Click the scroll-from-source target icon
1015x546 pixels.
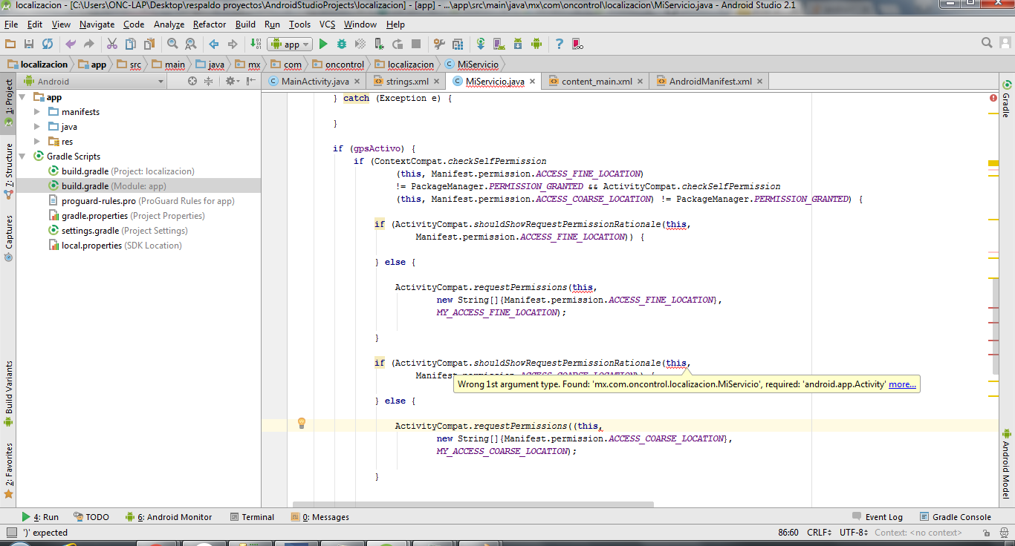[192, 81]
